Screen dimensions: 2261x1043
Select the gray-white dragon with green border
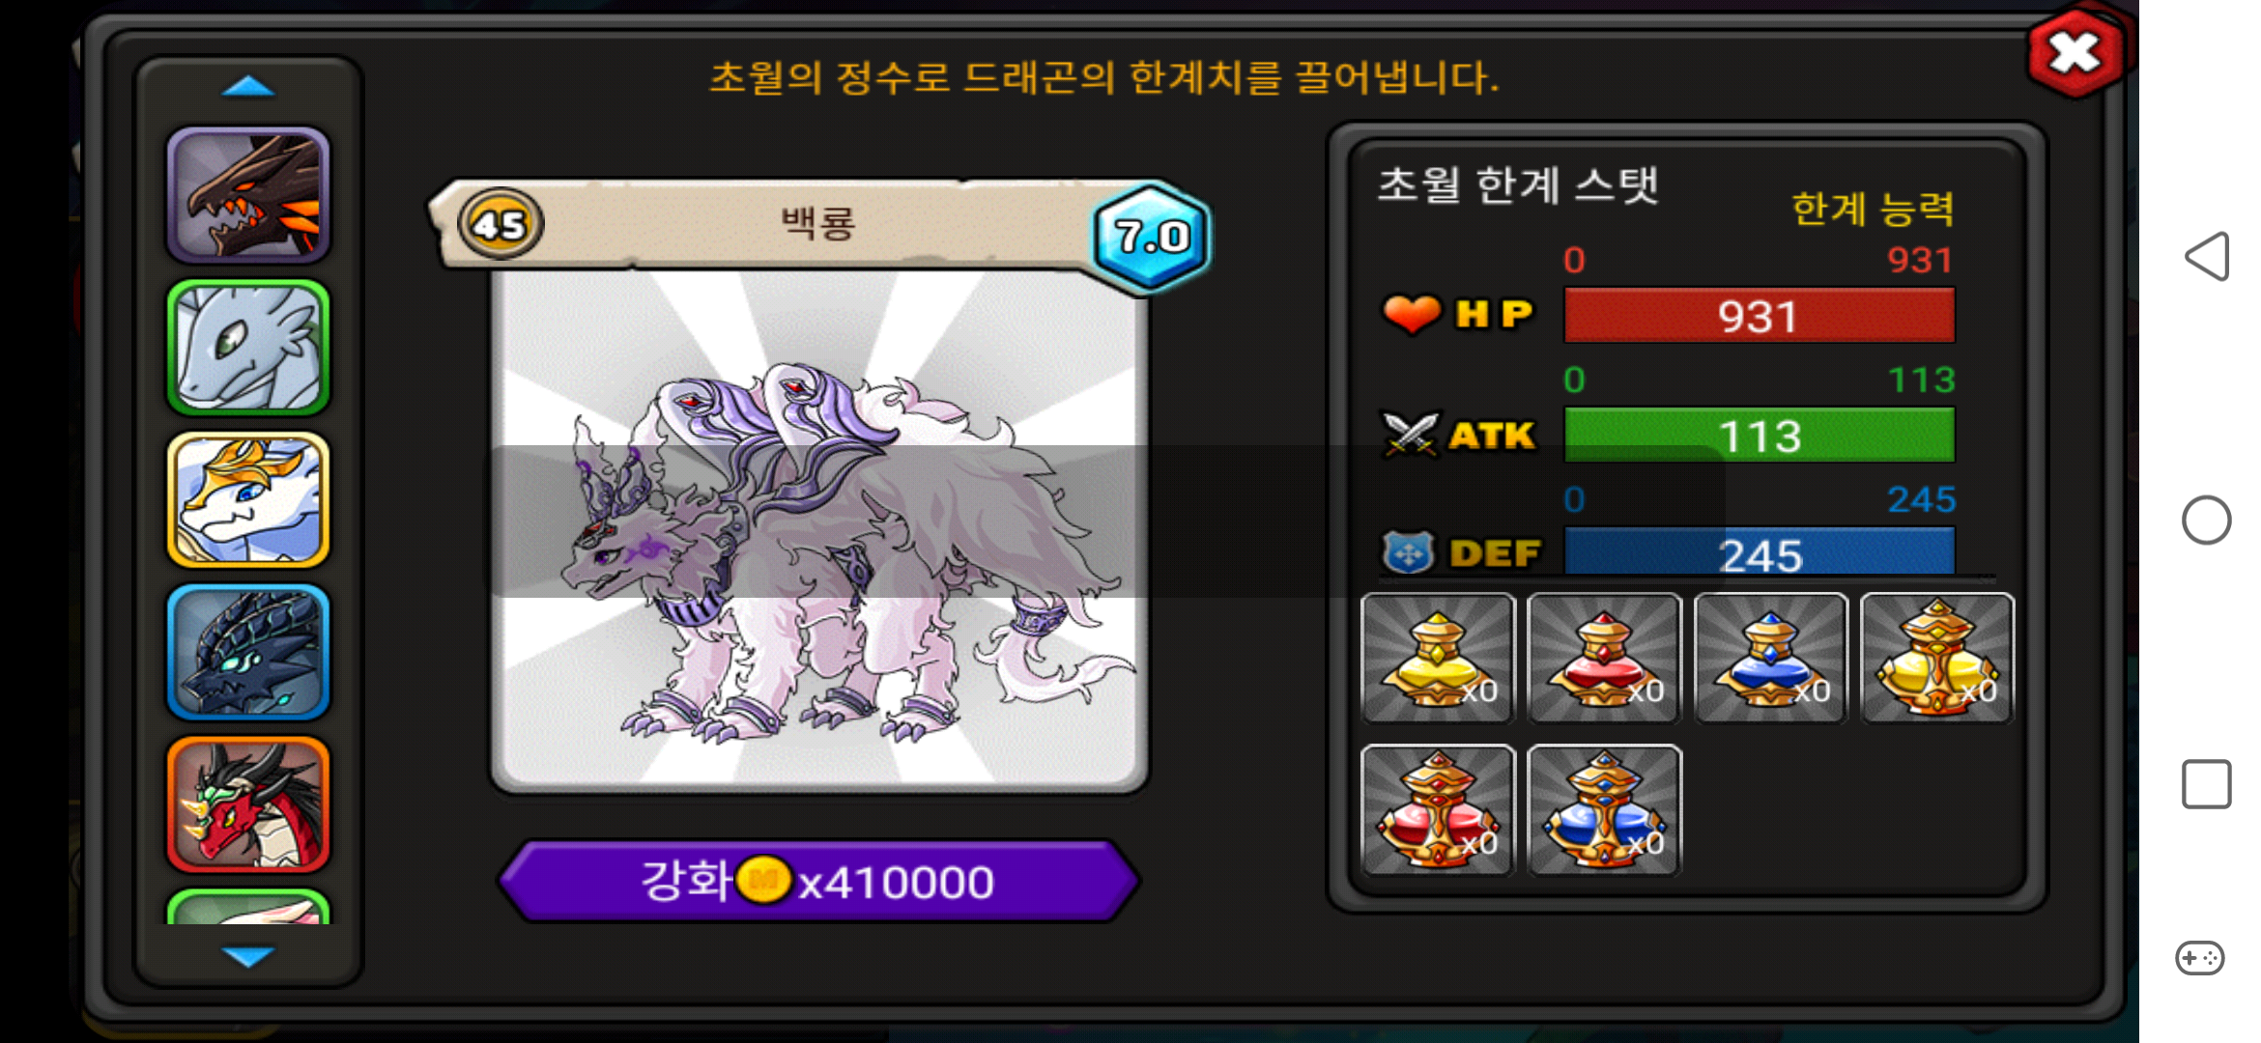(x=248, y=348)
